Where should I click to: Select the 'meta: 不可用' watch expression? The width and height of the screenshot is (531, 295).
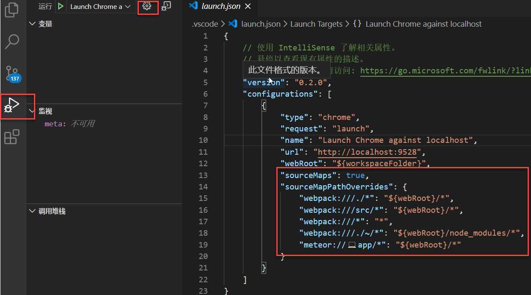click(x=69, y=124)
